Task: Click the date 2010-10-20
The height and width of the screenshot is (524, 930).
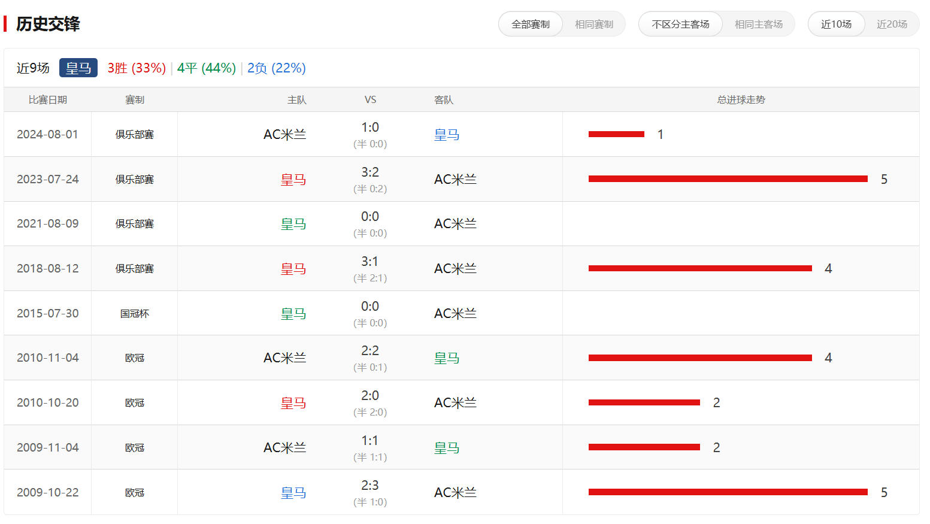Action: (48, 402)
